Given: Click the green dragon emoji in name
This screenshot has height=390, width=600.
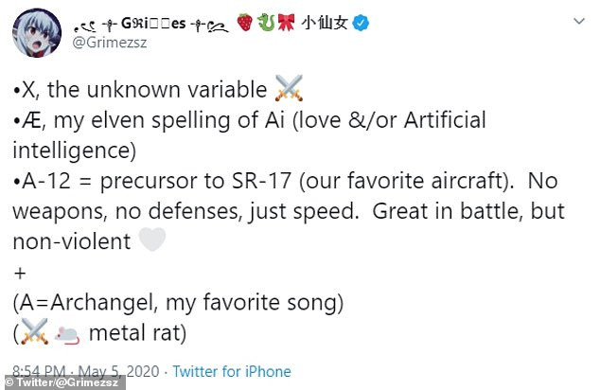Looking at the screenshot, I should [x=266, y=22].
